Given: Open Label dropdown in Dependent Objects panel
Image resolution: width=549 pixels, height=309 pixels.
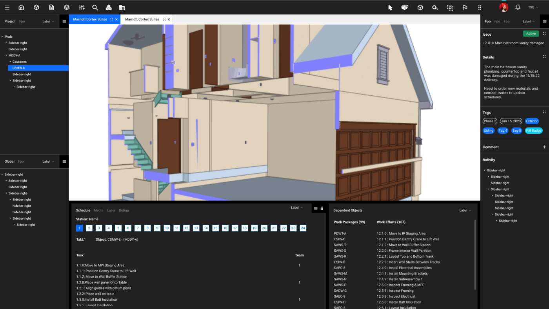Looking at the screenshot, I should [x=465, y=211].
